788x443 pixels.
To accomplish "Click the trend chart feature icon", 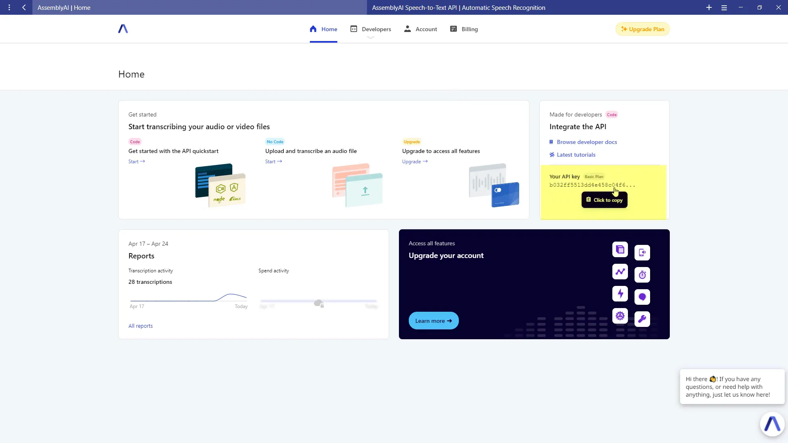I will (620, 272).
